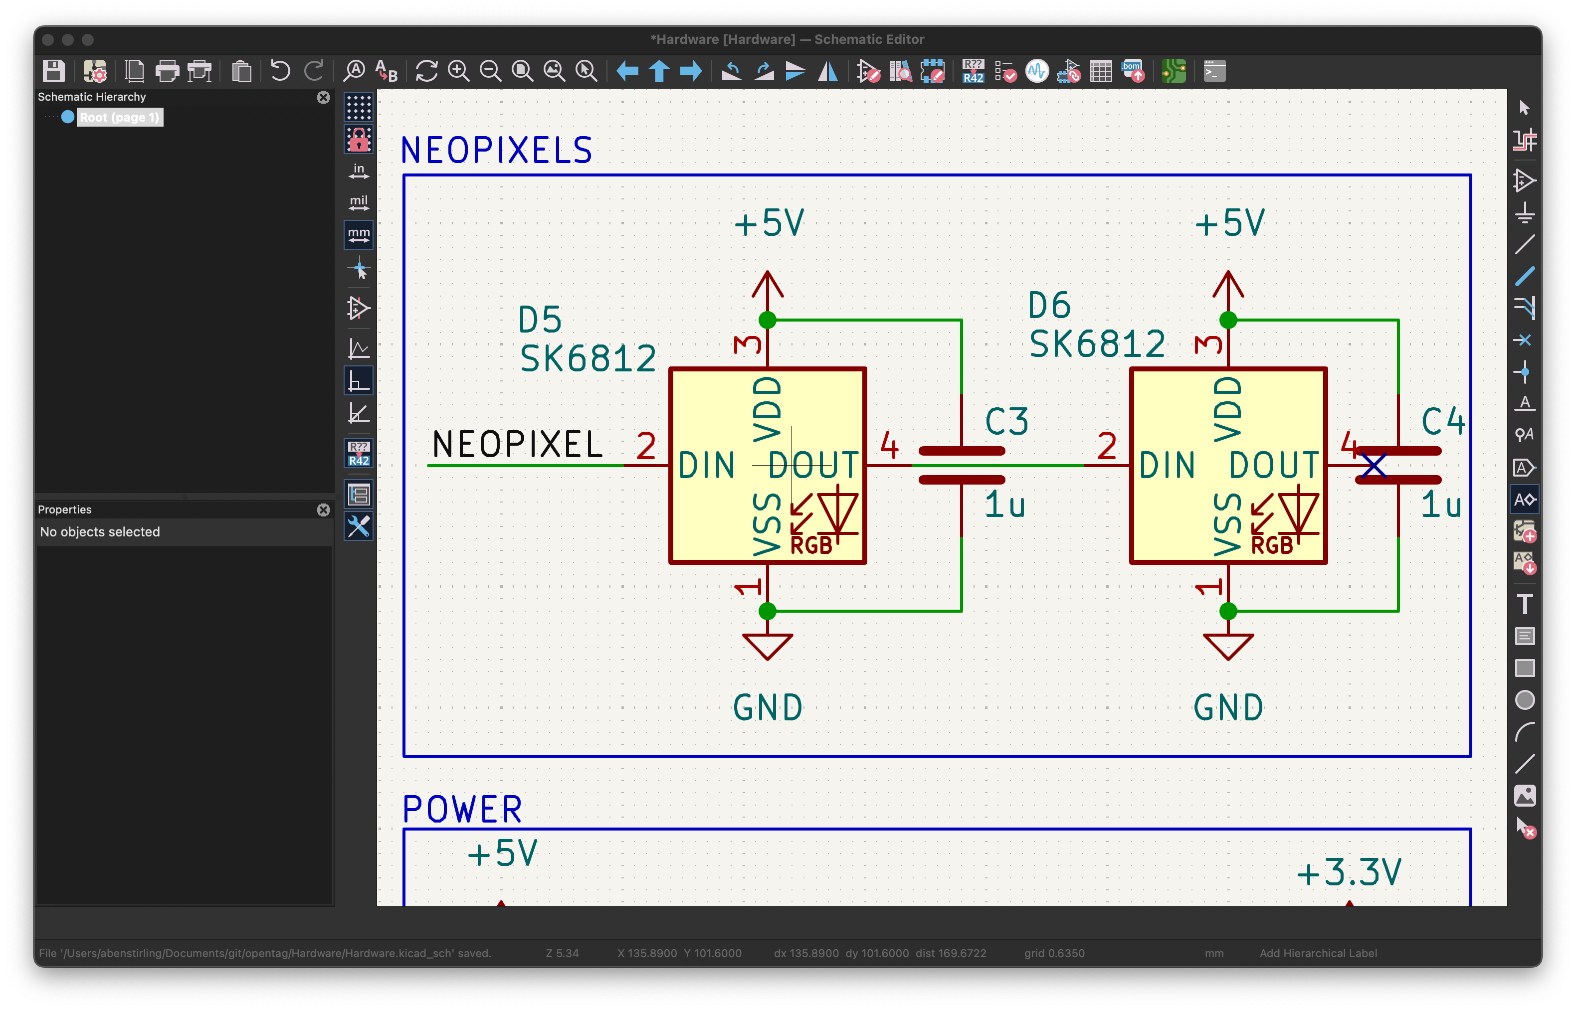The height and width of the screenshot is (1009, 1576).
Task: Open the Find tool
Action: [355, 71]
